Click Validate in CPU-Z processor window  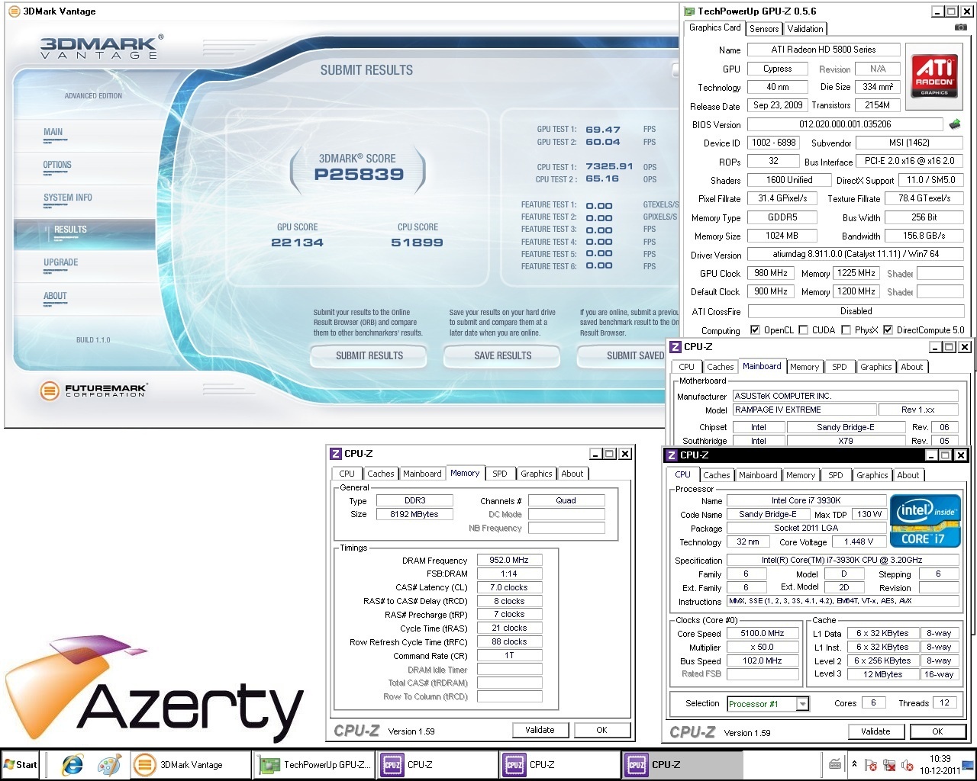click(875, 731)
